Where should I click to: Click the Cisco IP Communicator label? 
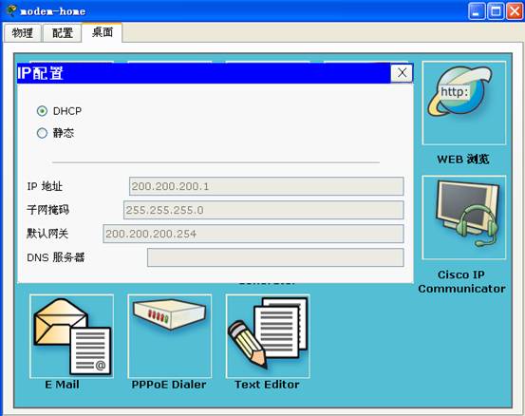point(461,281)
